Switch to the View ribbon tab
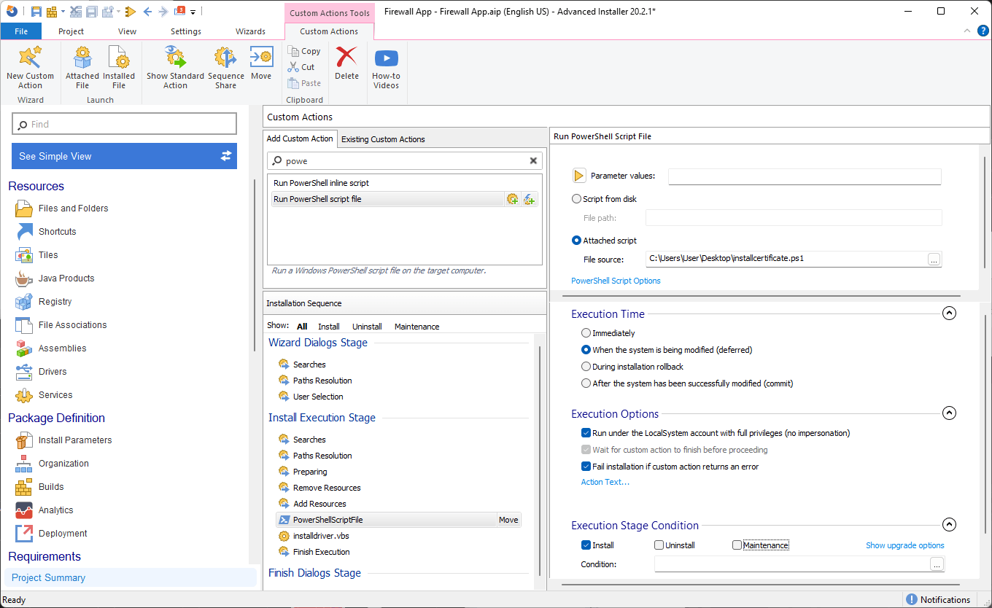Screen dimensions: 992x608 tap(128, 31)
